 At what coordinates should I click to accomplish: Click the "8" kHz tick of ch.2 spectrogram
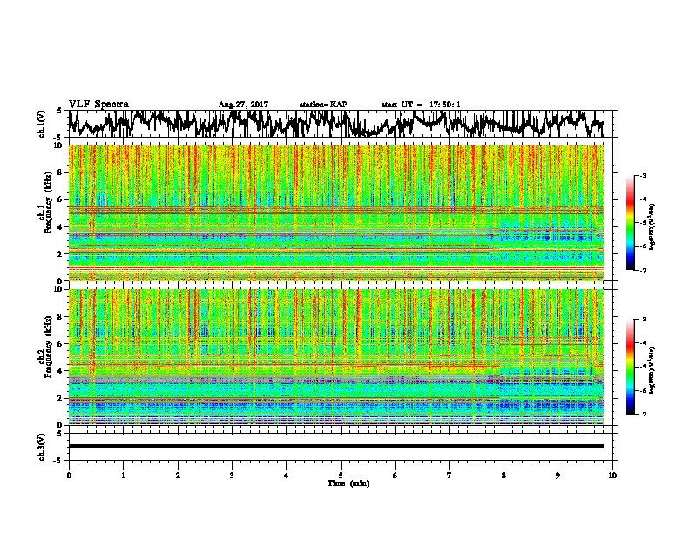[59, 317]
